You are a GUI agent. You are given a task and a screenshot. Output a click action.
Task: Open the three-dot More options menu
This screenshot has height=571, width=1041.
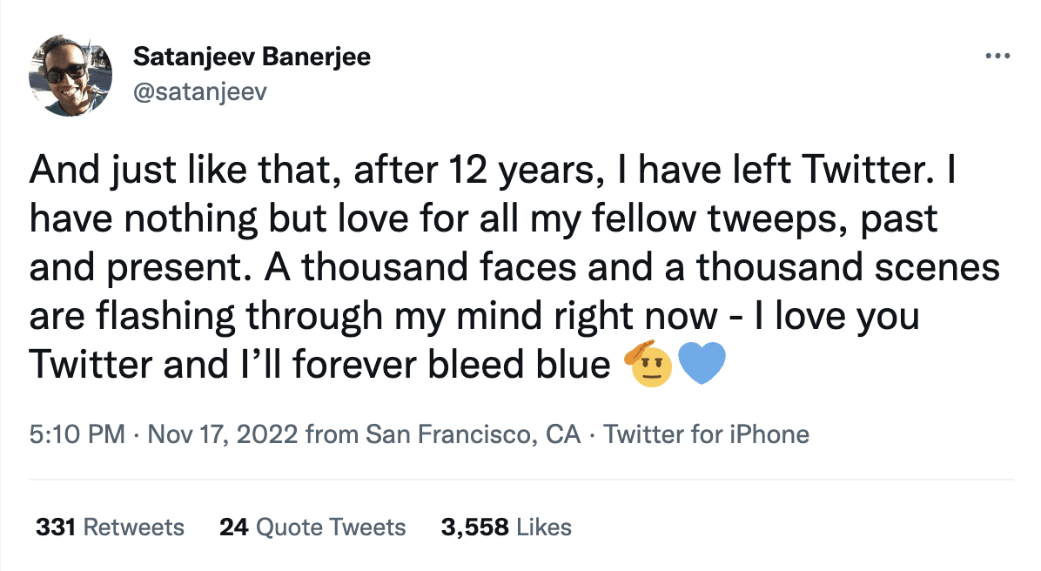pos(997,57)
